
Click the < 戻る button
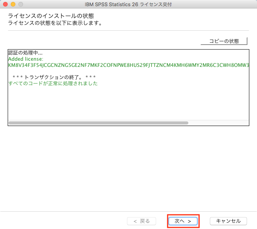pyautogui.click(x=142, y=221)
